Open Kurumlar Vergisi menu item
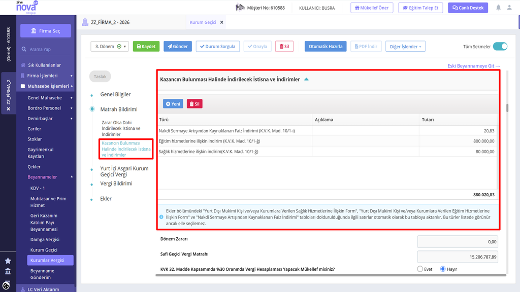The image size is (520, 292). 50,260
